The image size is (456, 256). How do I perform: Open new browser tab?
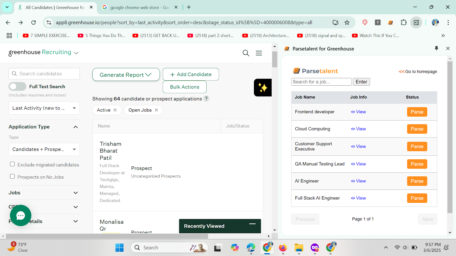coord(189,7)
